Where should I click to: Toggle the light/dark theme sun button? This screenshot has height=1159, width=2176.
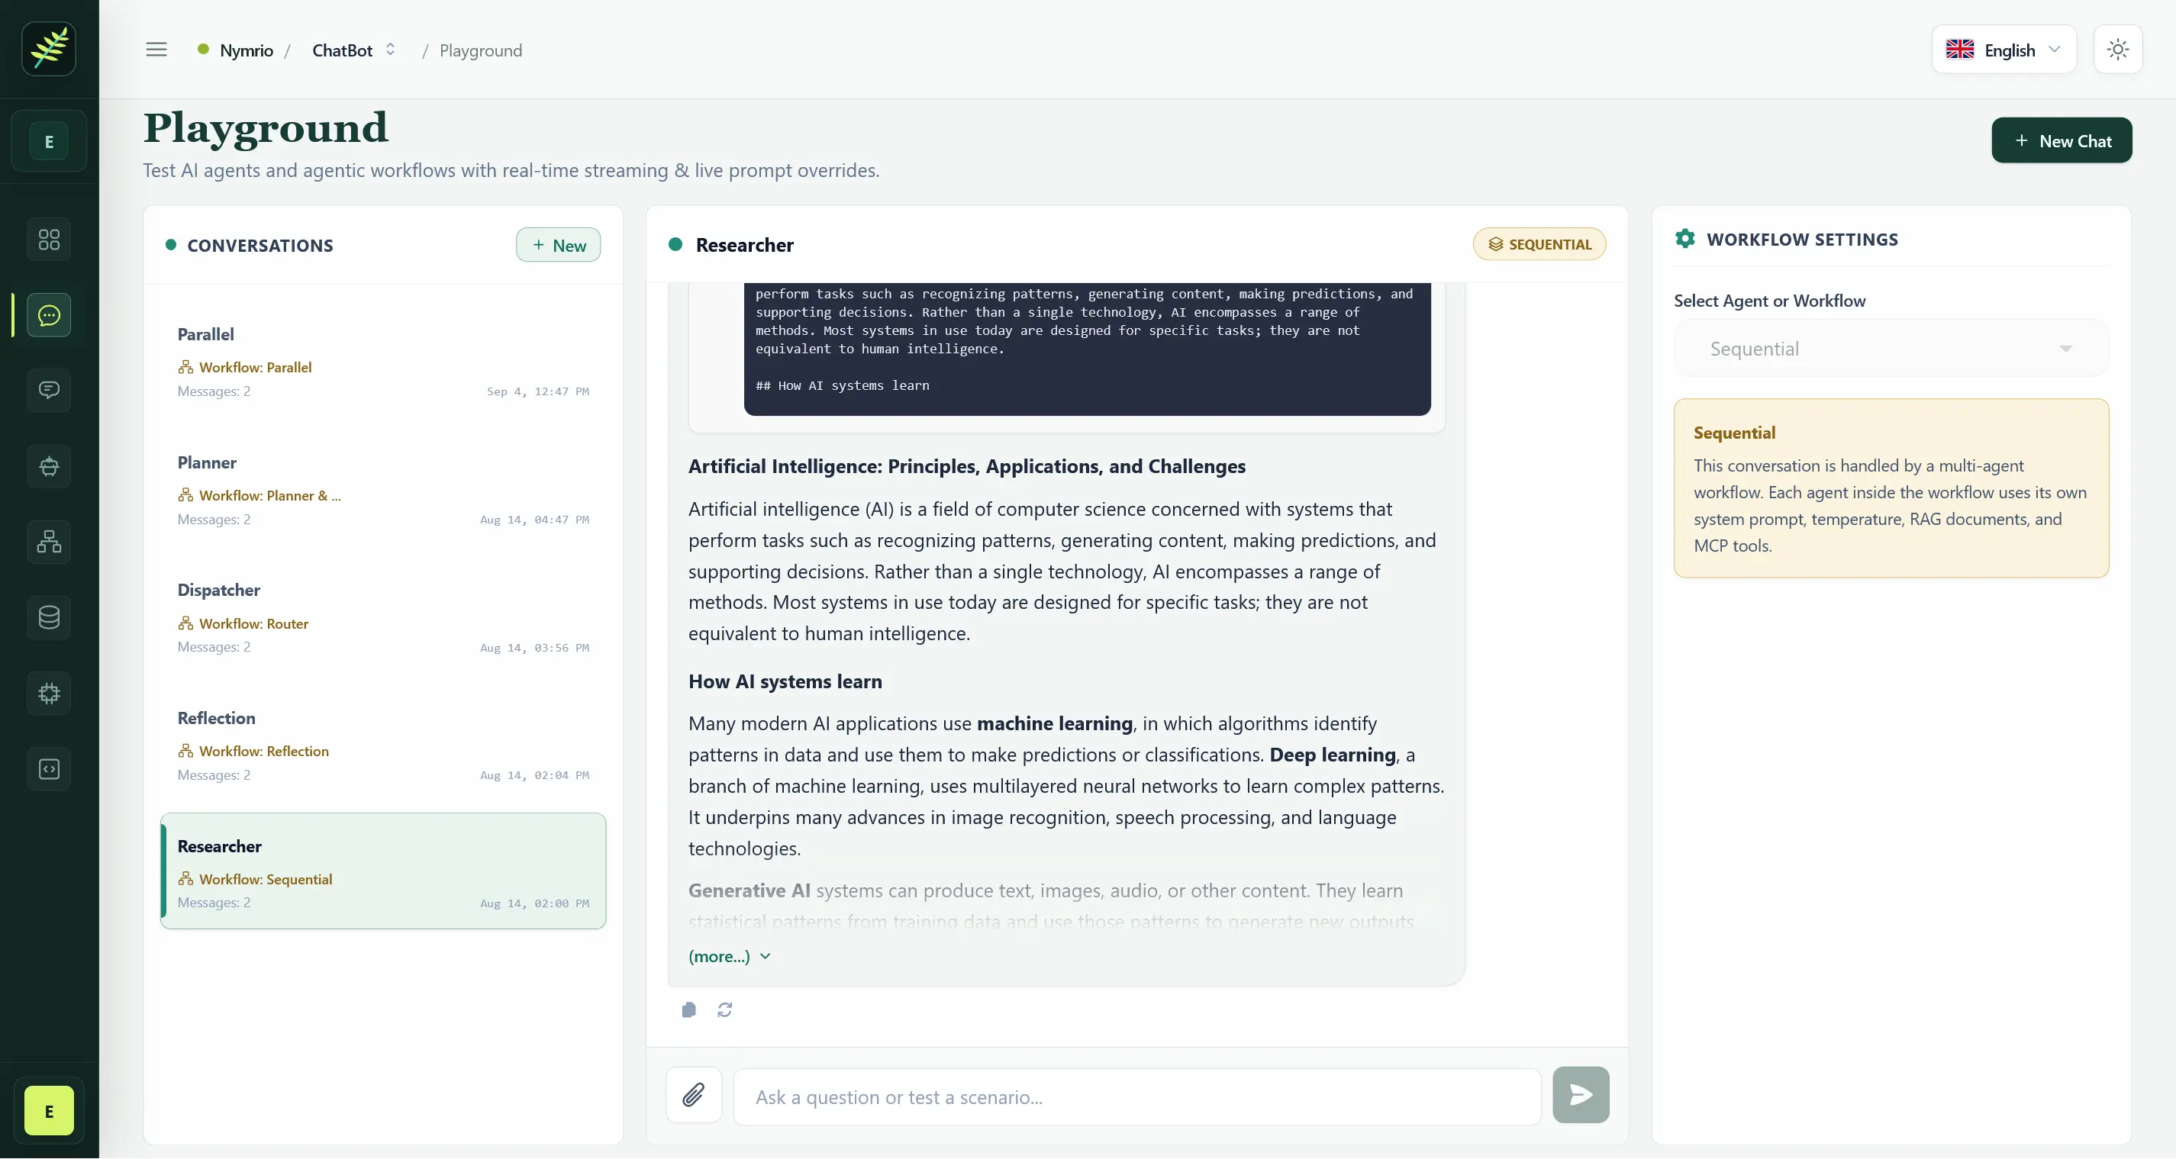point(2118,50)
